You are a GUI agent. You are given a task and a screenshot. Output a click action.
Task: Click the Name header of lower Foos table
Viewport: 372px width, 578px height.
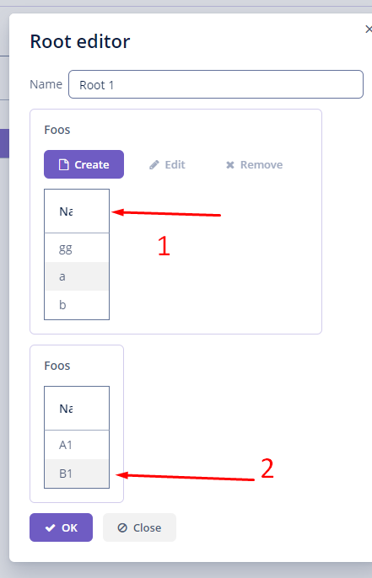(x=77, y=409)
